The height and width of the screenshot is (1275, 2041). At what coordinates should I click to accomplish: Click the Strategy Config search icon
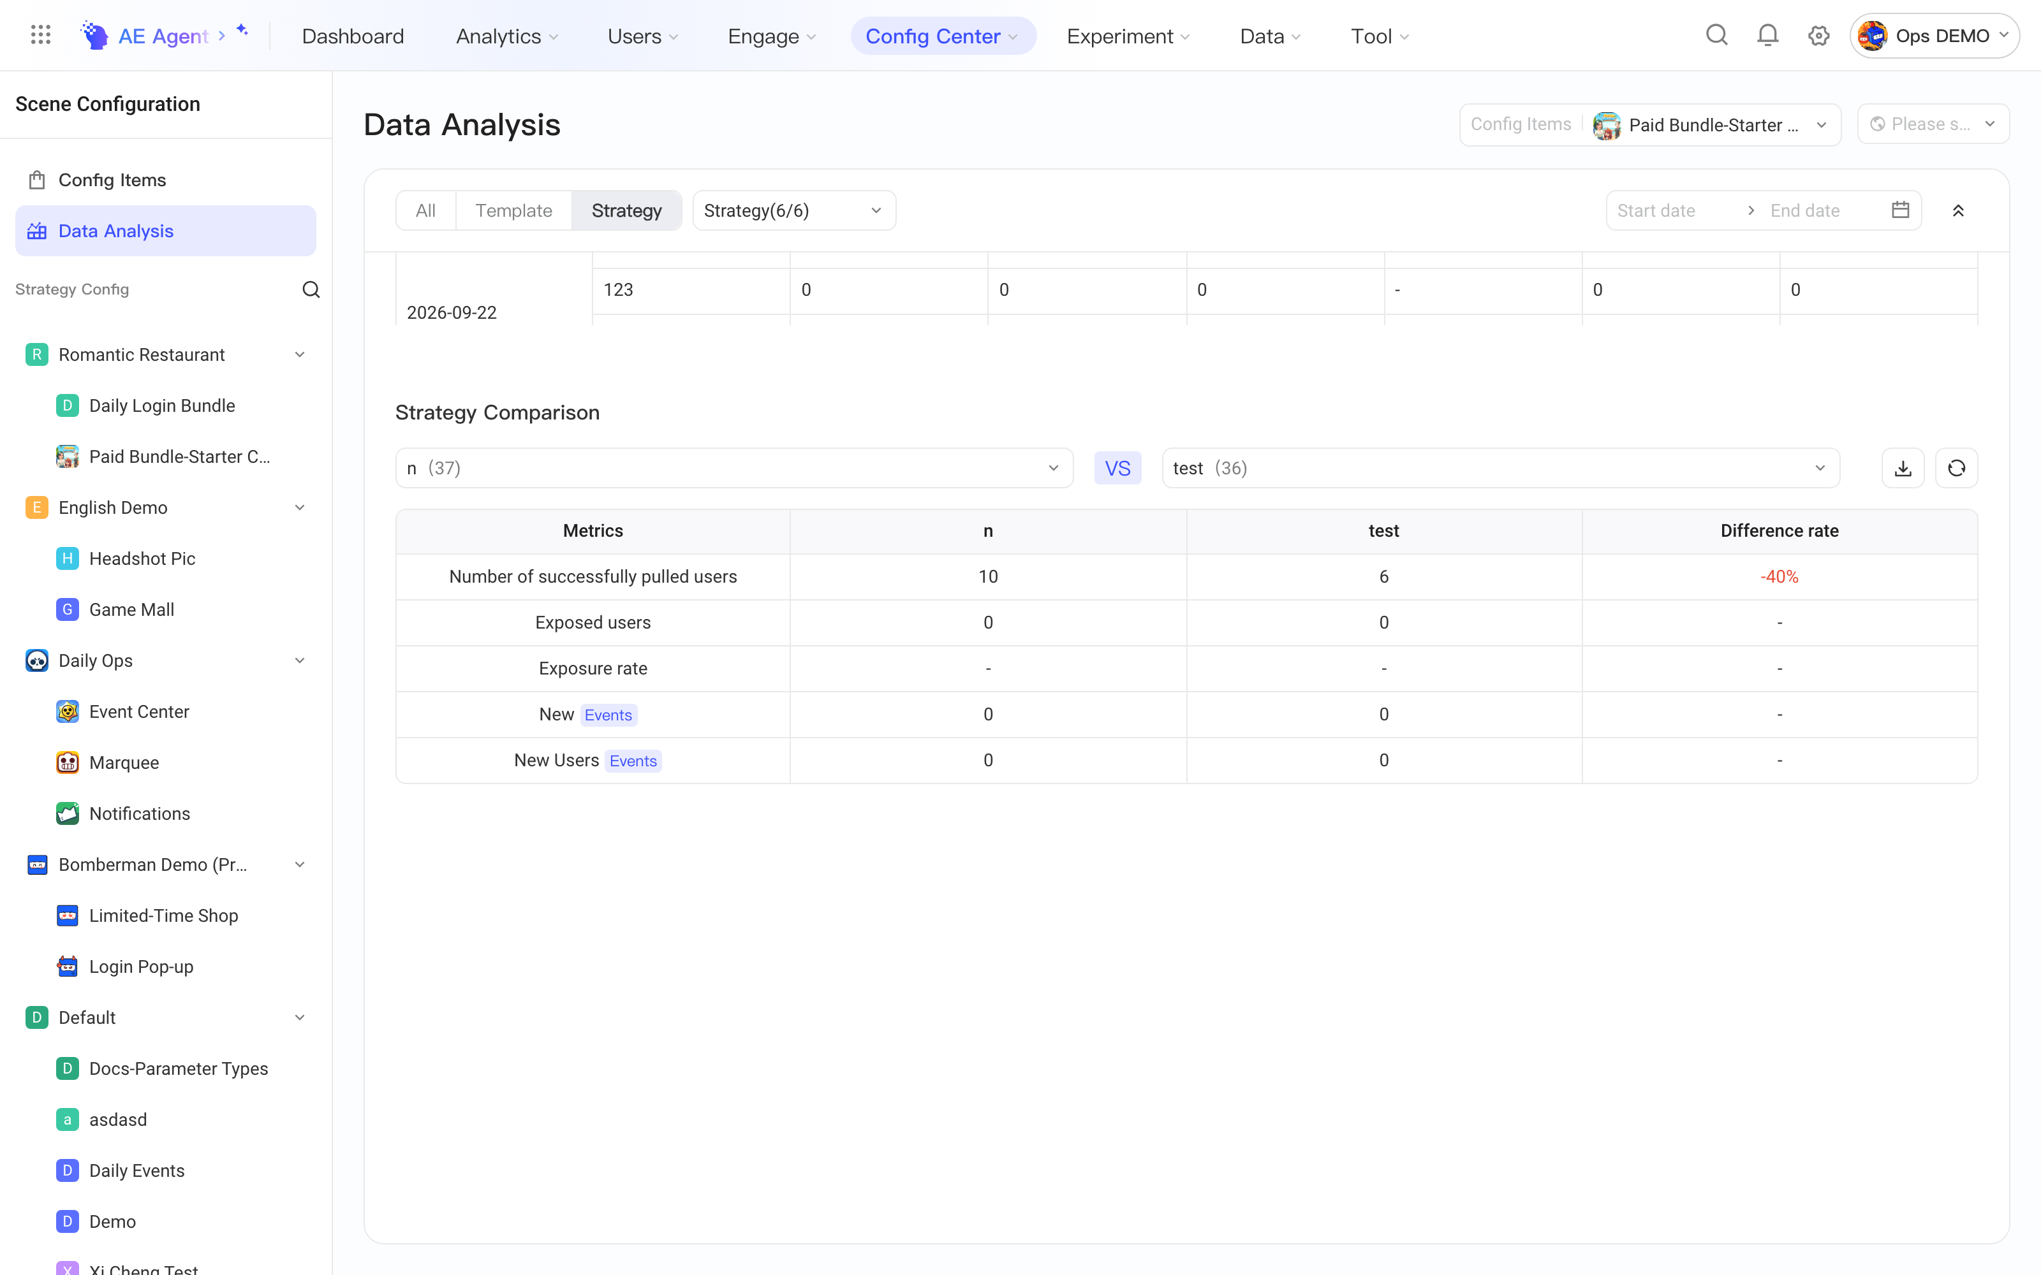[x=311, y=289]
